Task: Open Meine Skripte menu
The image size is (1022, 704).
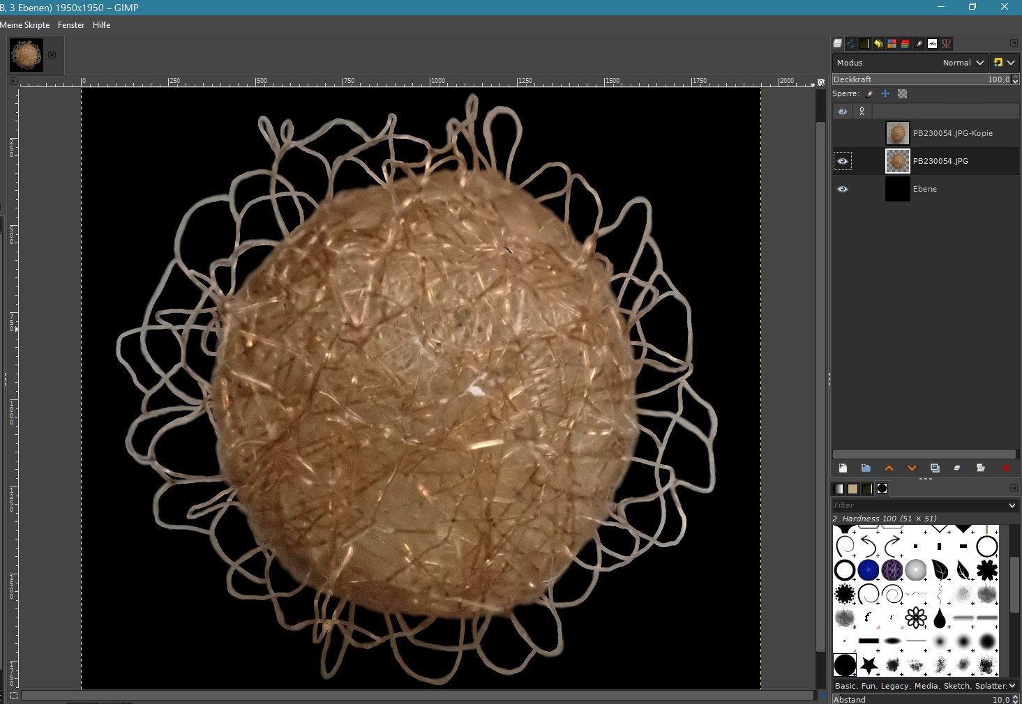Action: (x=25, y=25)
